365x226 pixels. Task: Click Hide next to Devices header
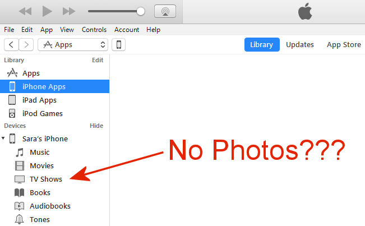click(96, 126)
